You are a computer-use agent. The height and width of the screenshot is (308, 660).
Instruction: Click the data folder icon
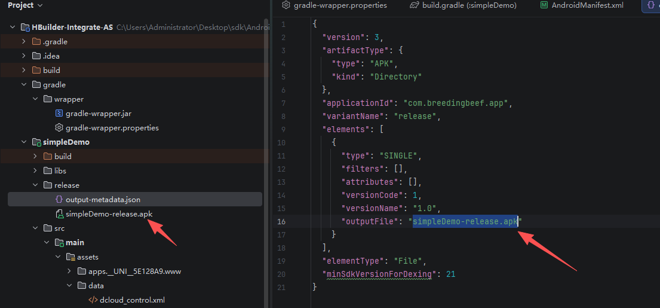tap(82, 286)
